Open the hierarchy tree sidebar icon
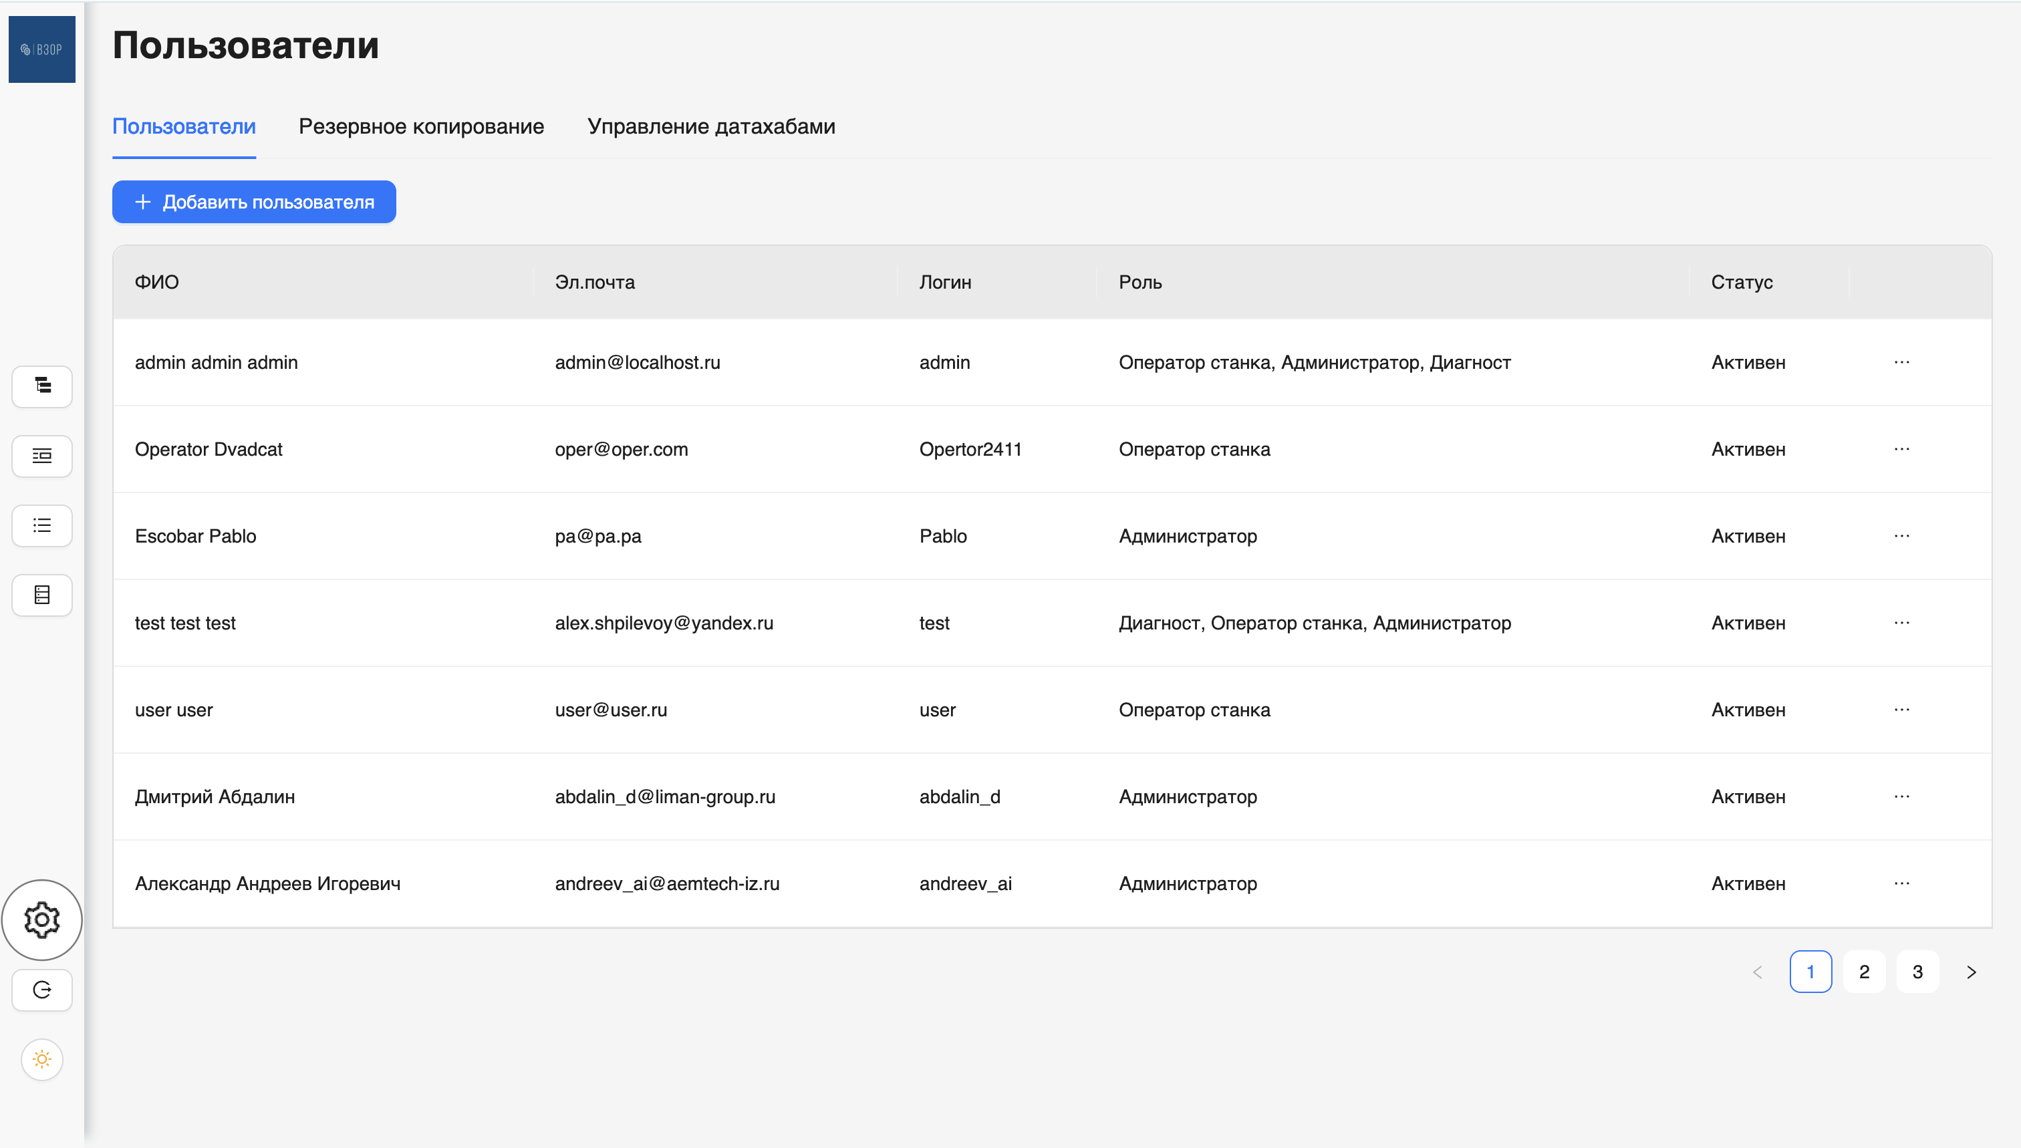Screen dimensions: 2021x1148 tap(42, 386)
